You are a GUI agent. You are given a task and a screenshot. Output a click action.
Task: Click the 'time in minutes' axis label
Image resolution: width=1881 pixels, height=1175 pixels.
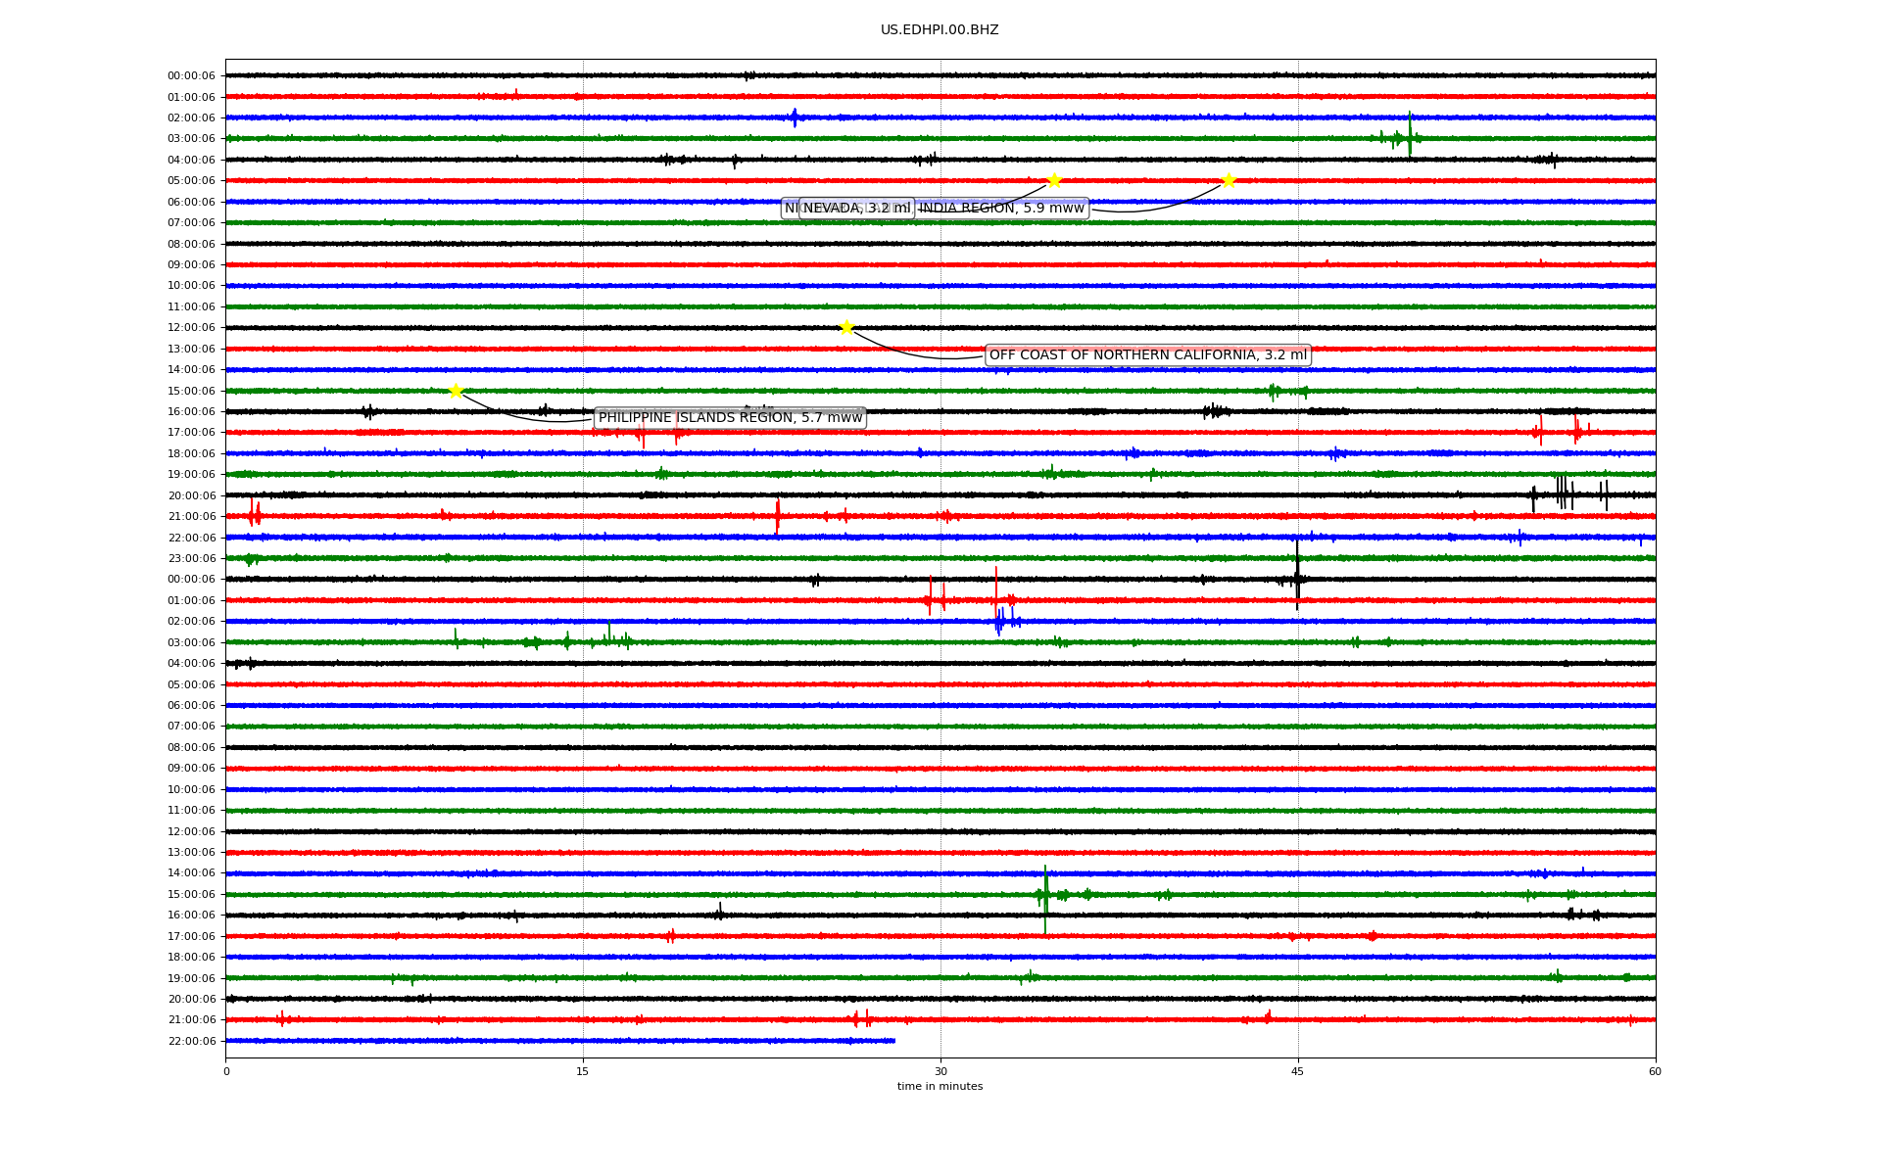[x=939, y=1086]
